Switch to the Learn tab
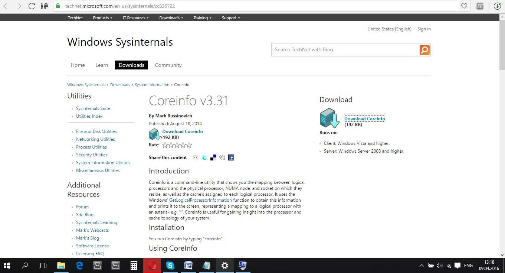 click(x=102, y=65)
